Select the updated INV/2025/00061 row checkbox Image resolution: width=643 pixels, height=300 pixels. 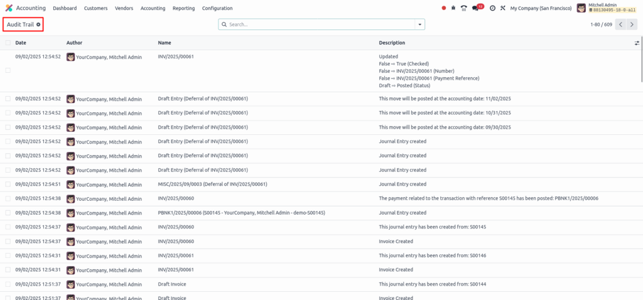pyautogui.click(x=8, y=70)
